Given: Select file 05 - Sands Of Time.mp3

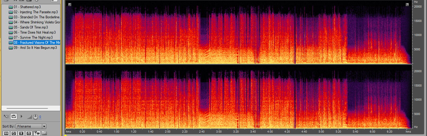Looking at the screenshot, I should coord(31,27).
